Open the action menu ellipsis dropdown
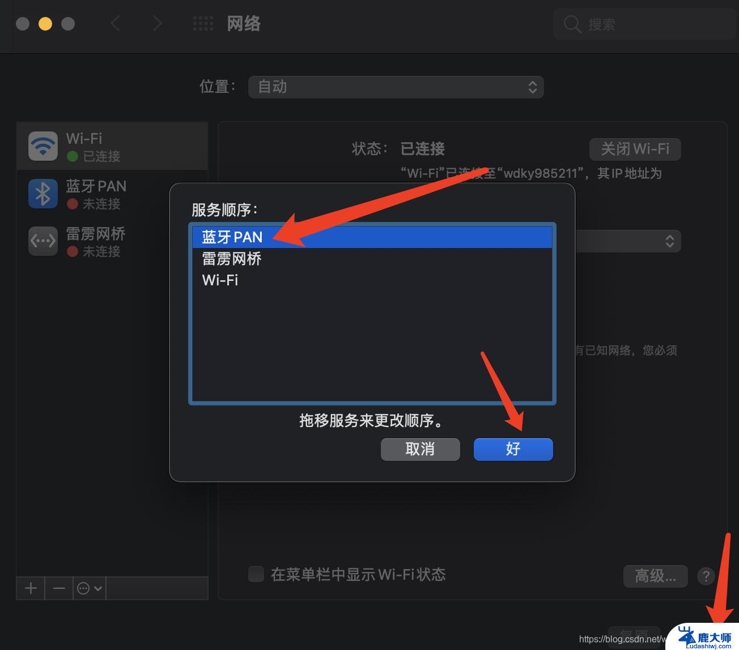The width and height of the screenshot is (739, 650). [90, 588]
